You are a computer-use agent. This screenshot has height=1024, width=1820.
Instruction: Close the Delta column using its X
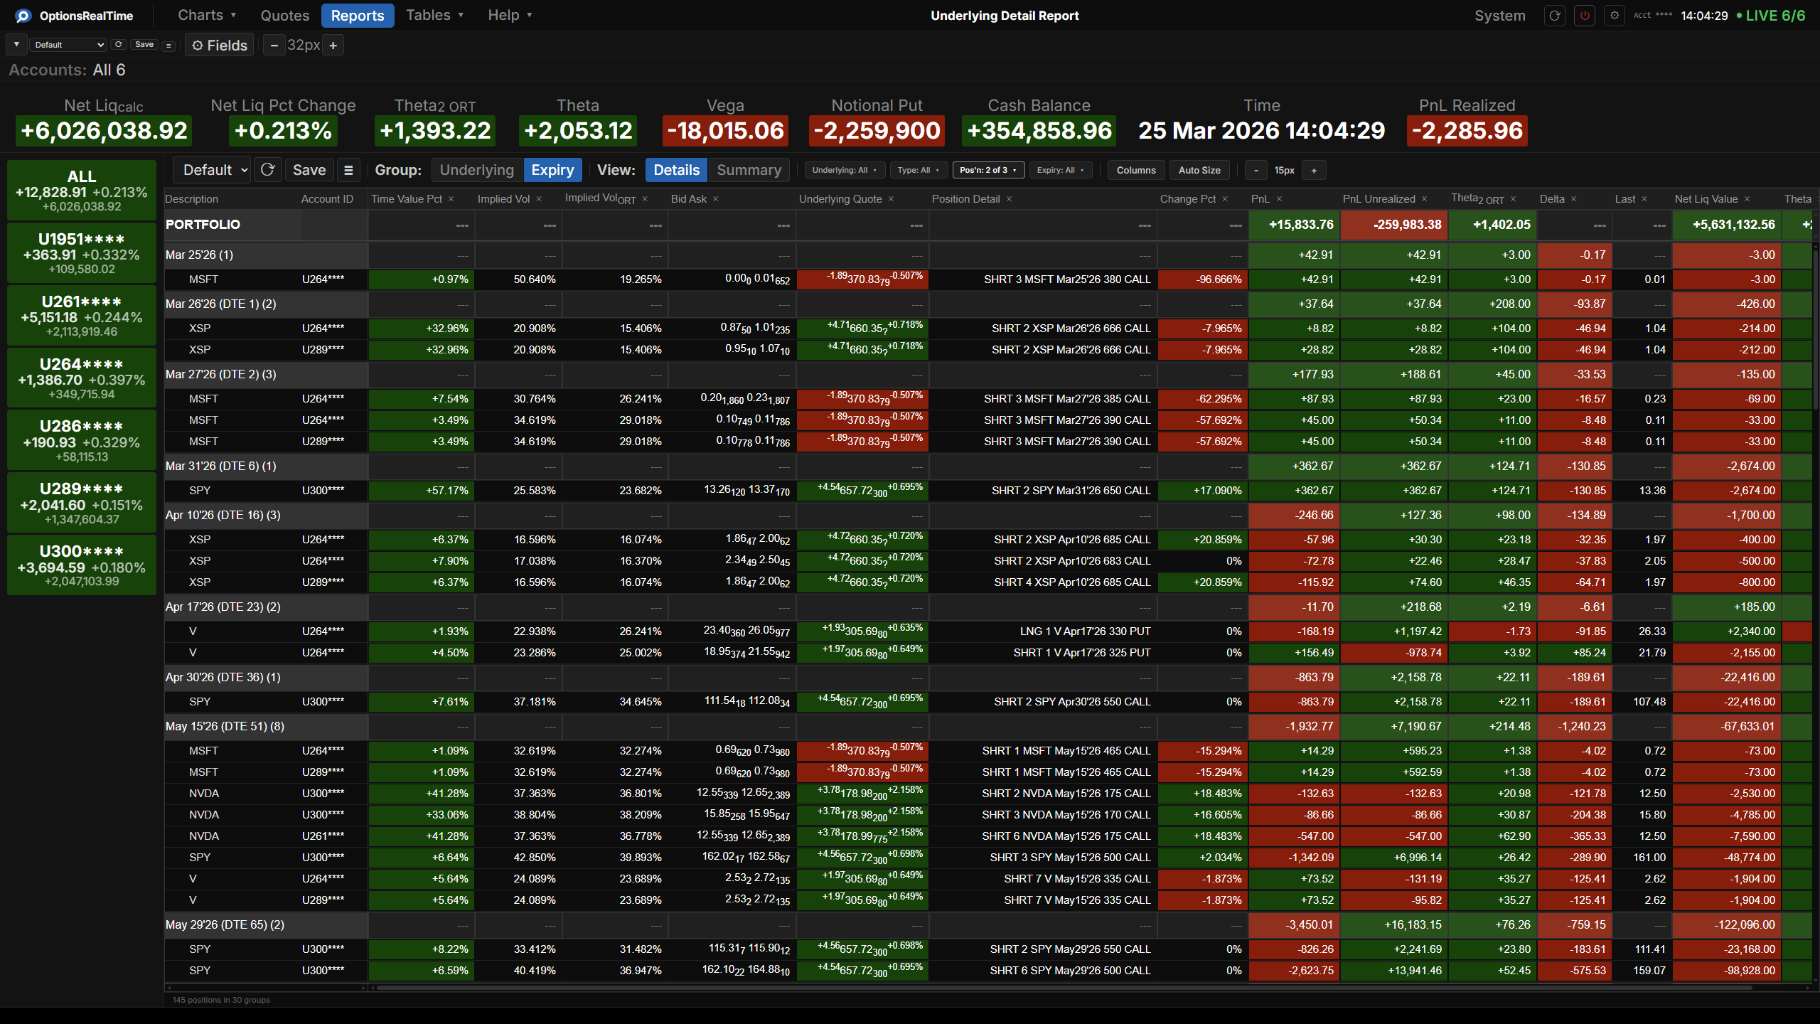[x=1574, y=199]
